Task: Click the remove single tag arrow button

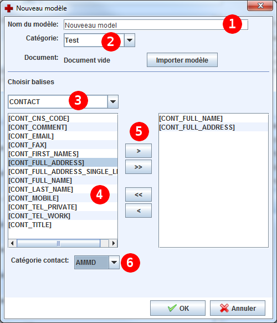Action: click(x=138, y=211)
